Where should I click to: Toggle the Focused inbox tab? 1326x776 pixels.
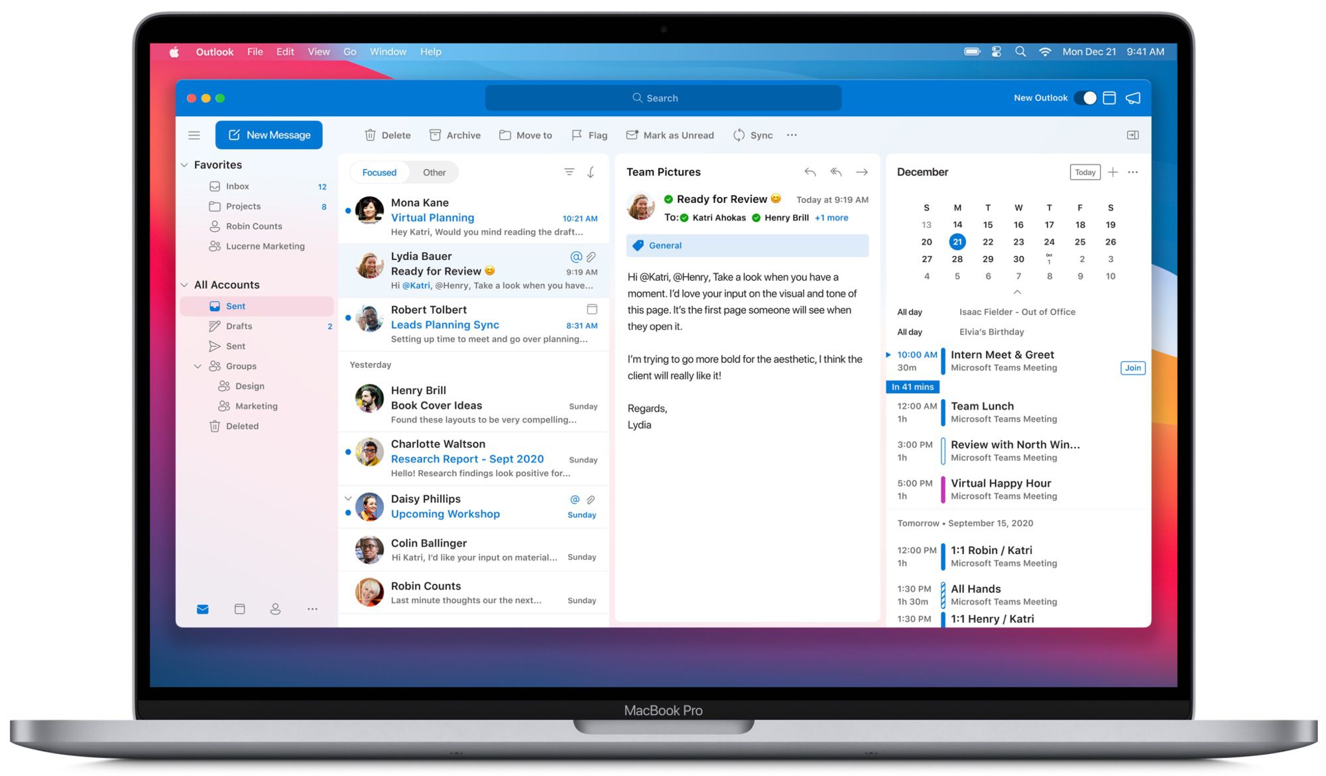[x=379, y=172]
